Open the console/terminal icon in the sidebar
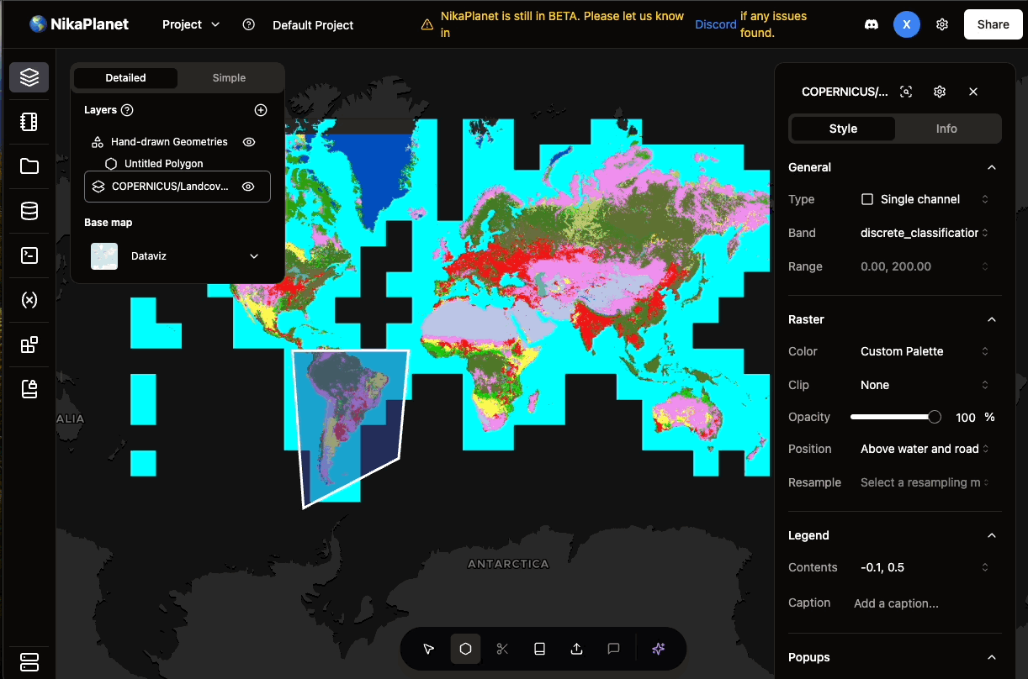The width and height of the screenshot is (1028, 679). click(x=29, y=255)
